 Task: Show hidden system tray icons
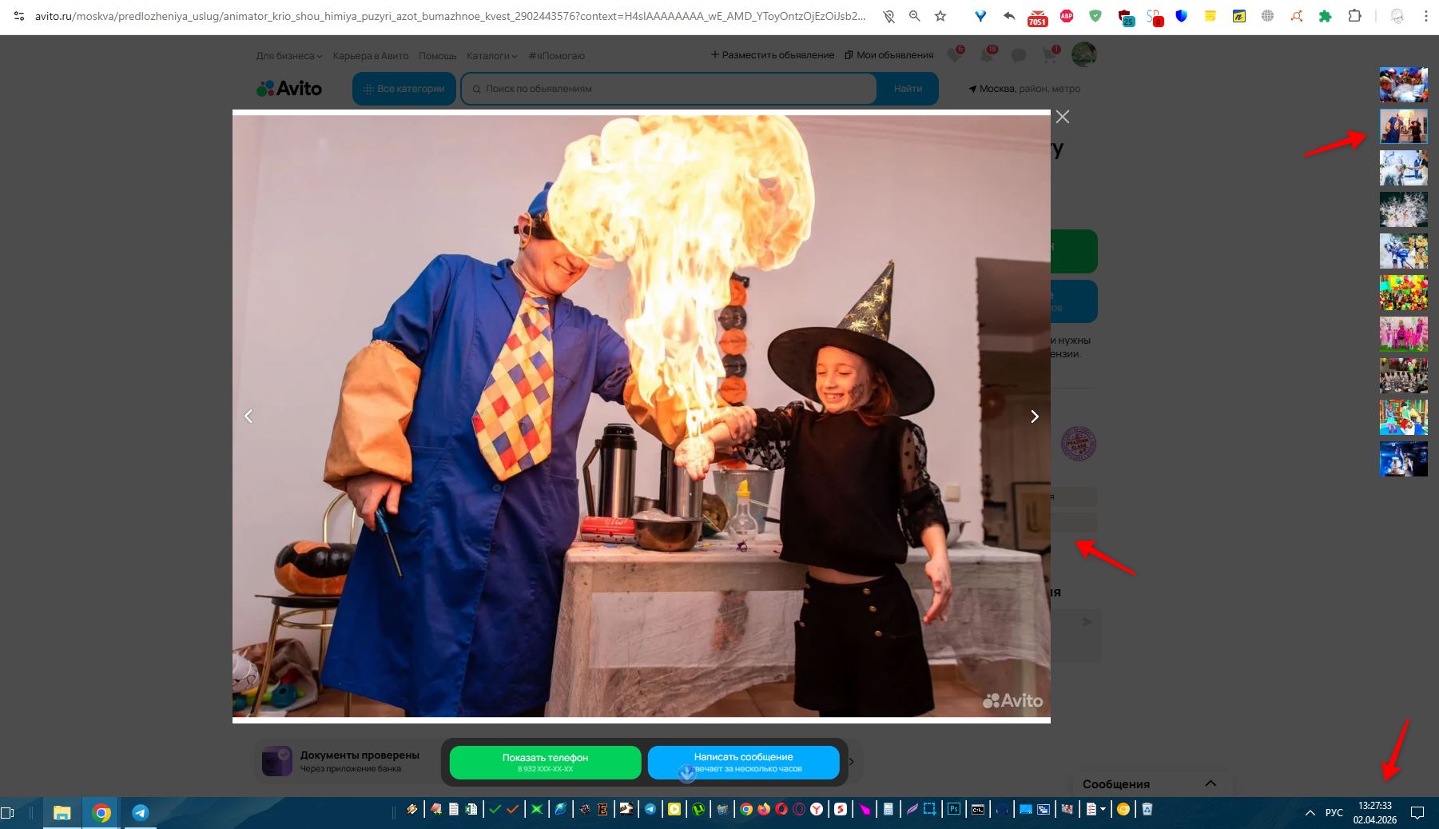pyautogui.click(x=1310, y=813)
